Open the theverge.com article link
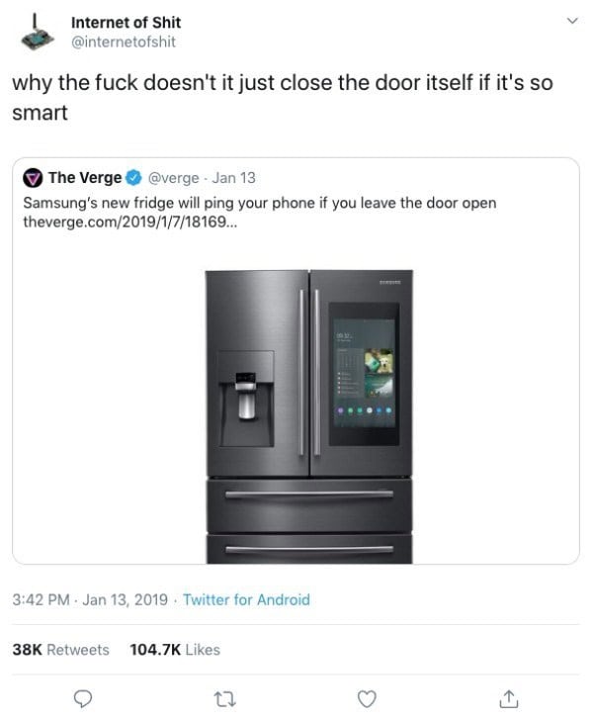Screen dimensions: 593x721 (130, 223)
